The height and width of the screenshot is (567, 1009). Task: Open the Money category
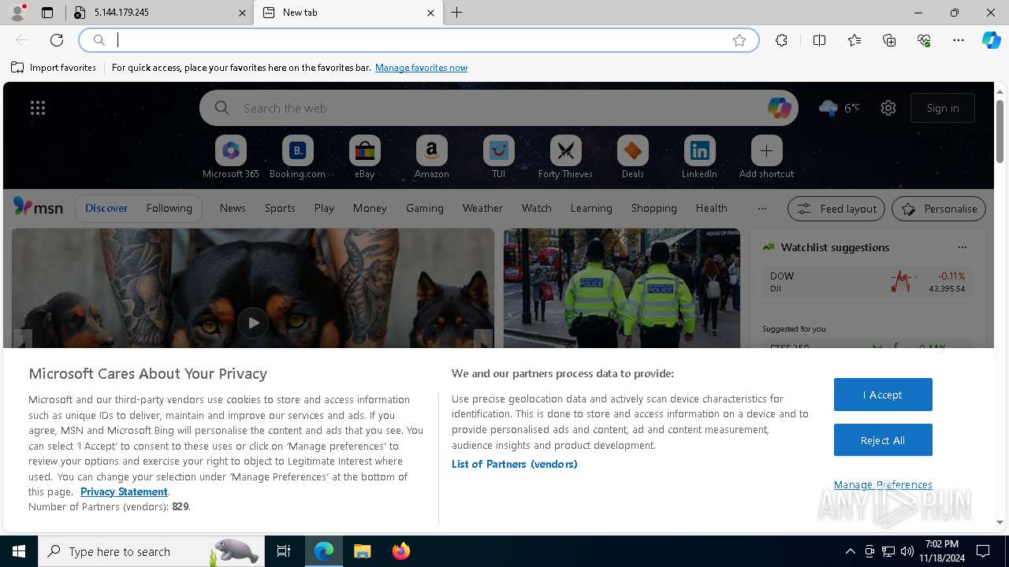(x=370, y=209)
